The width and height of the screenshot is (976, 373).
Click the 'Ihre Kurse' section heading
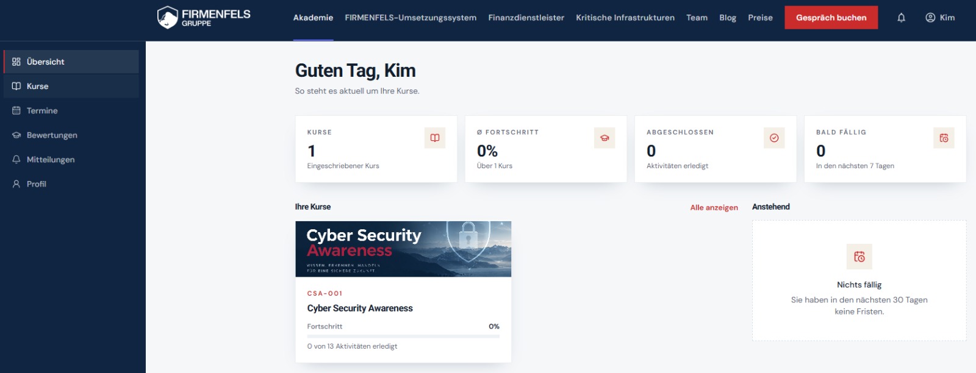click(312, 207)
